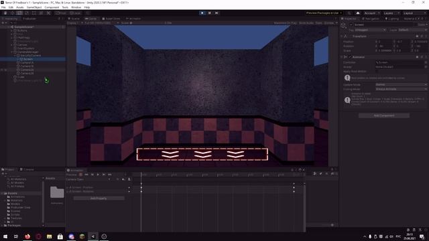Expand the Canvas hierarchy item

click(12, 45)
